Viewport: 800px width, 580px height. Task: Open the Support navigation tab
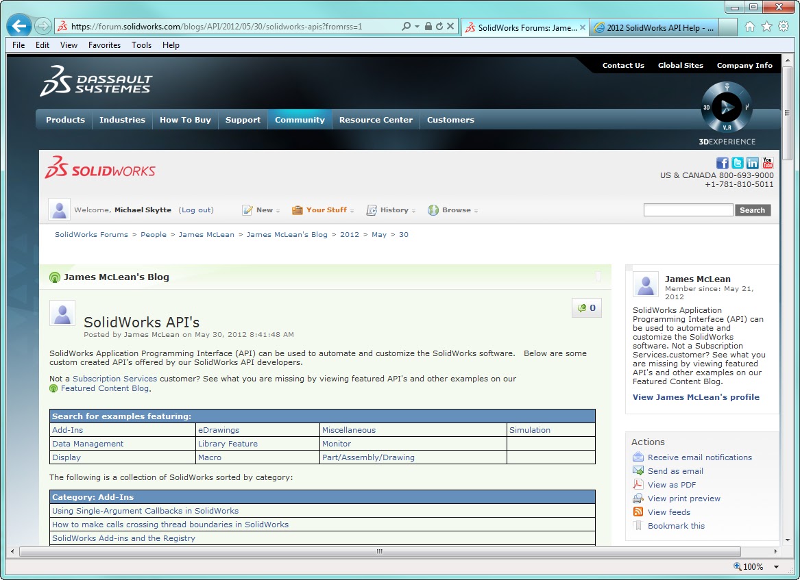point(243,120)
